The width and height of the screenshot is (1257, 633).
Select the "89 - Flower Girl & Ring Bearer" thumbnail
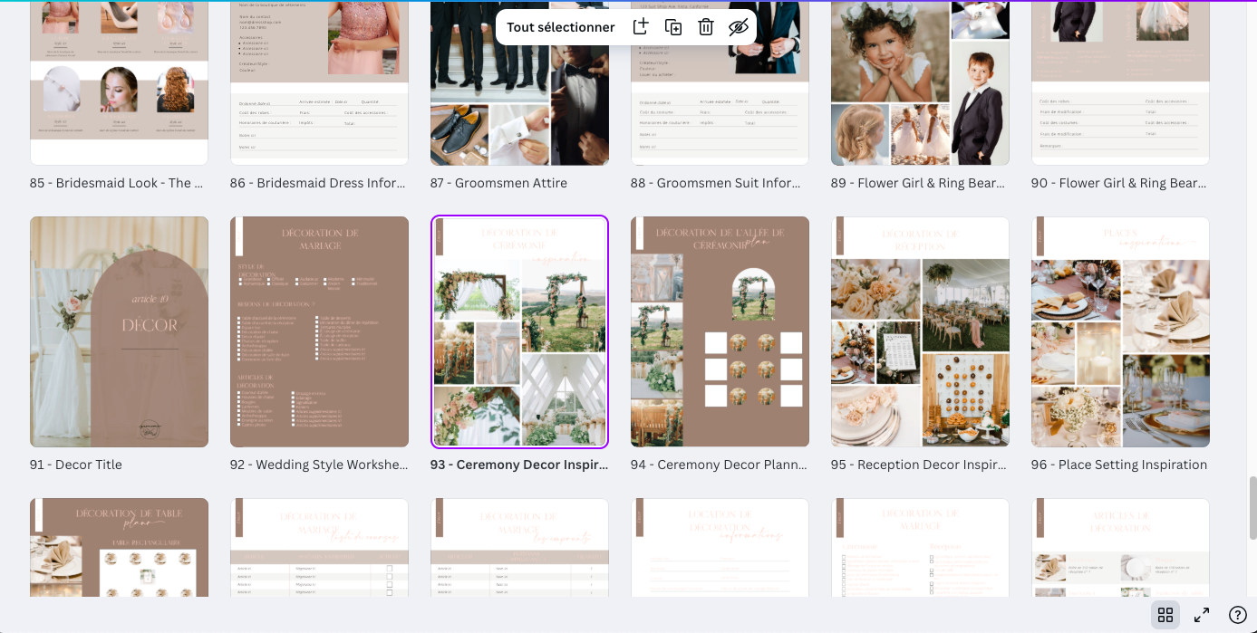(x=920, y=91)
